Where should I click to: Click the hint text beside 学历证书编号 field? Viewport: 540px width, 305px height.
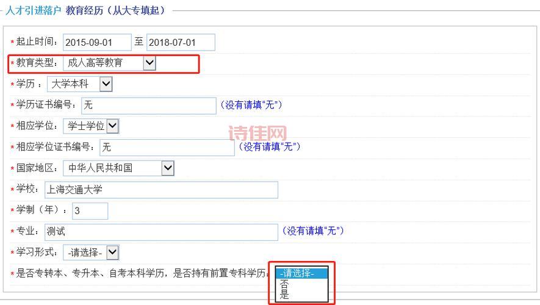pos(251,105)
